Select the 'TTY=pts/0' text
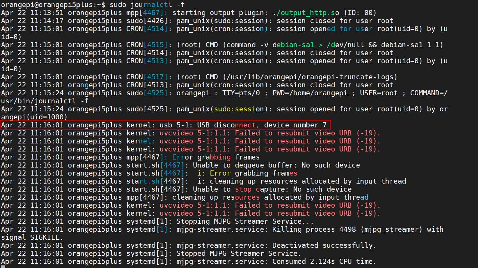 (241, 93)
